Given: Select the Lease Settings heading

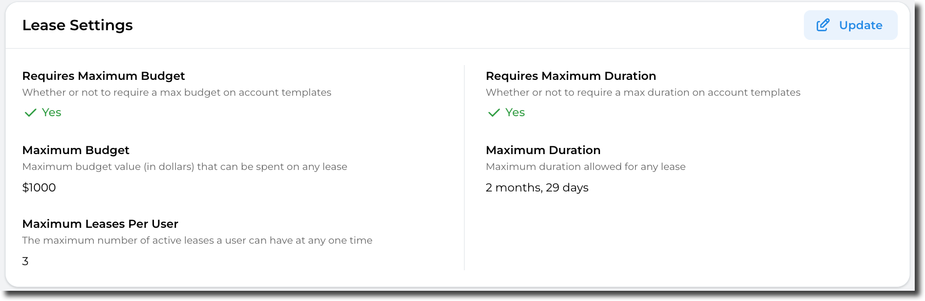Looking at the screenshot, I should (x=78, y=25).
